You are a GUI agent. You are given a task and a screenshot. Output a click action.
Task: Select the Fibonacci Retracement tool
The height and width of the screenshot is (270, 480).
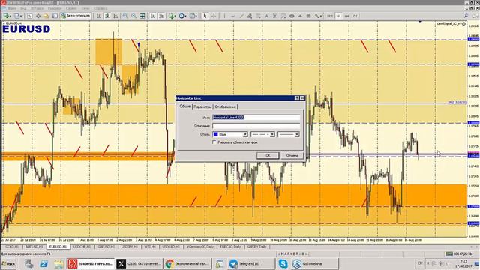coord(258,16)
